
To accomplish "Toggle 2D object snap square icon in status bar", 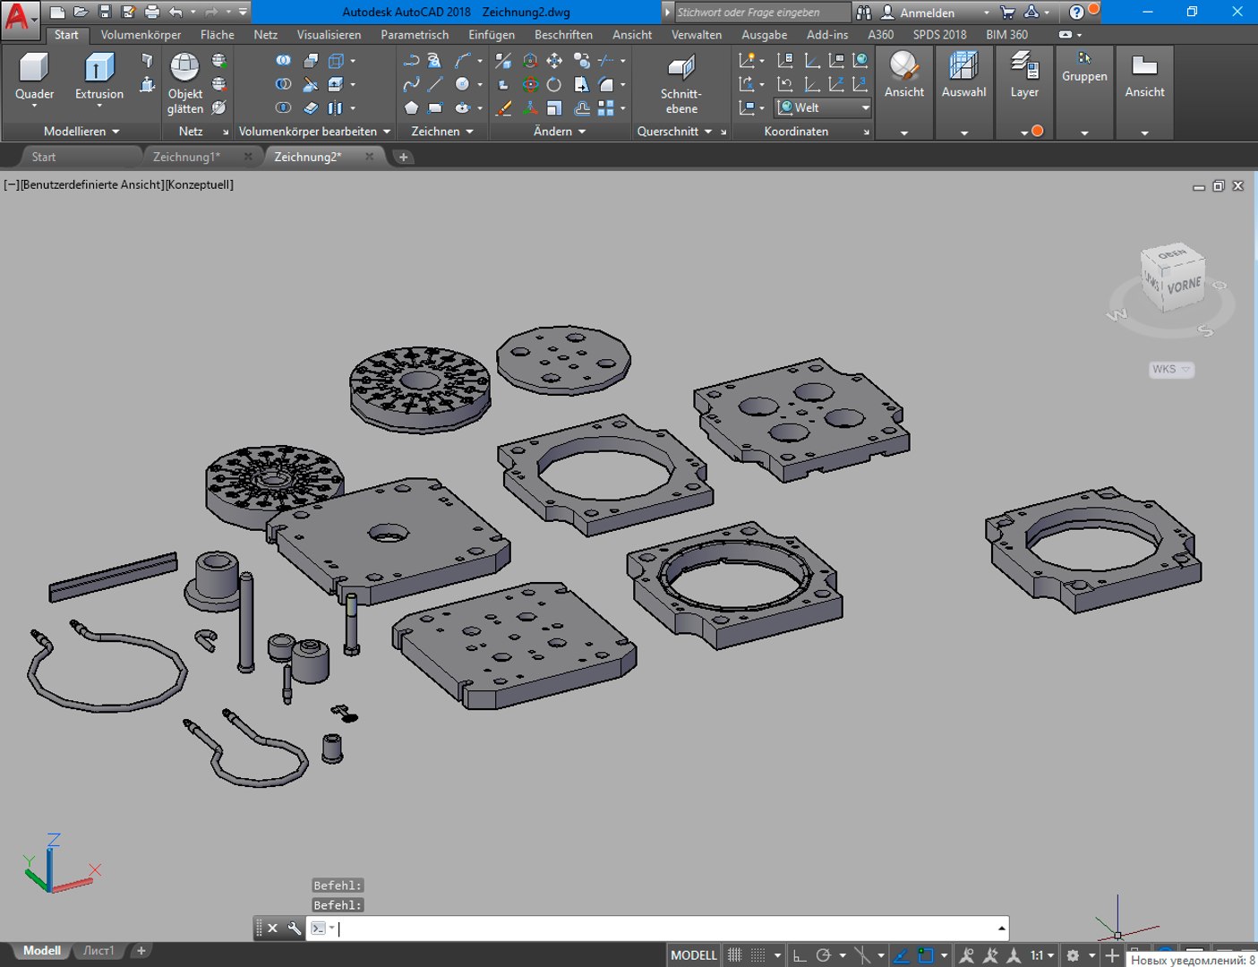I will click(926, 955).
